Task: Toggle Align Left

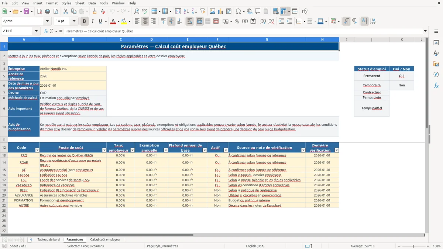Action: 137,21
